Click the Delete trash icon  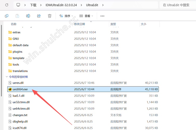(x=50, y=16)
